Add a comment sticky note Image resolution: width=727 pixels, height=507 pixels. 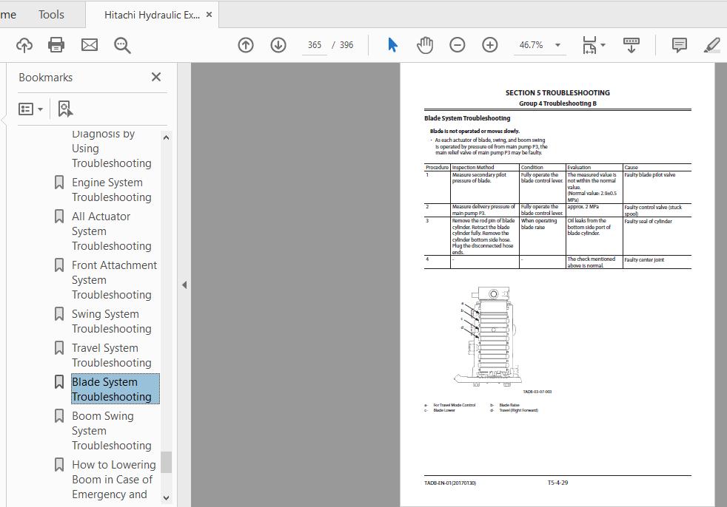679,45
